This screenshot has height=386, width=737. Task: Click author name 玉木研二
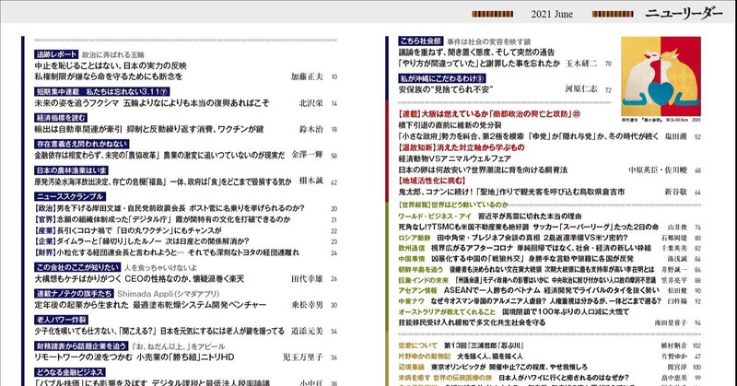[581, 63]
